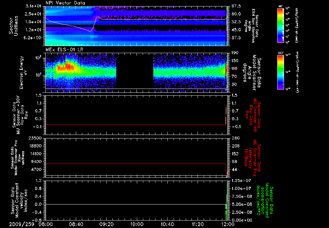Viewport: 329px width, 228px height.
Task: Click the 110 scanner angle tick
Action: [x=235, y=69]
